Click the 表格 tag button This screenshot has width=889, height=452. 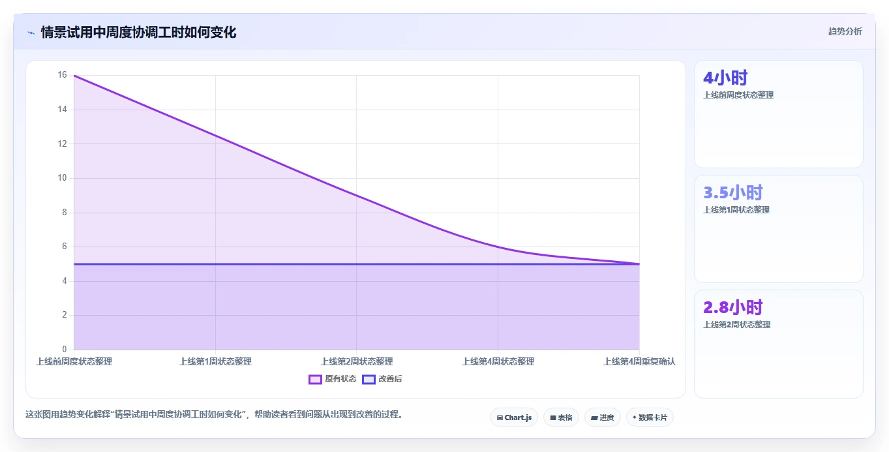(561, 417)
